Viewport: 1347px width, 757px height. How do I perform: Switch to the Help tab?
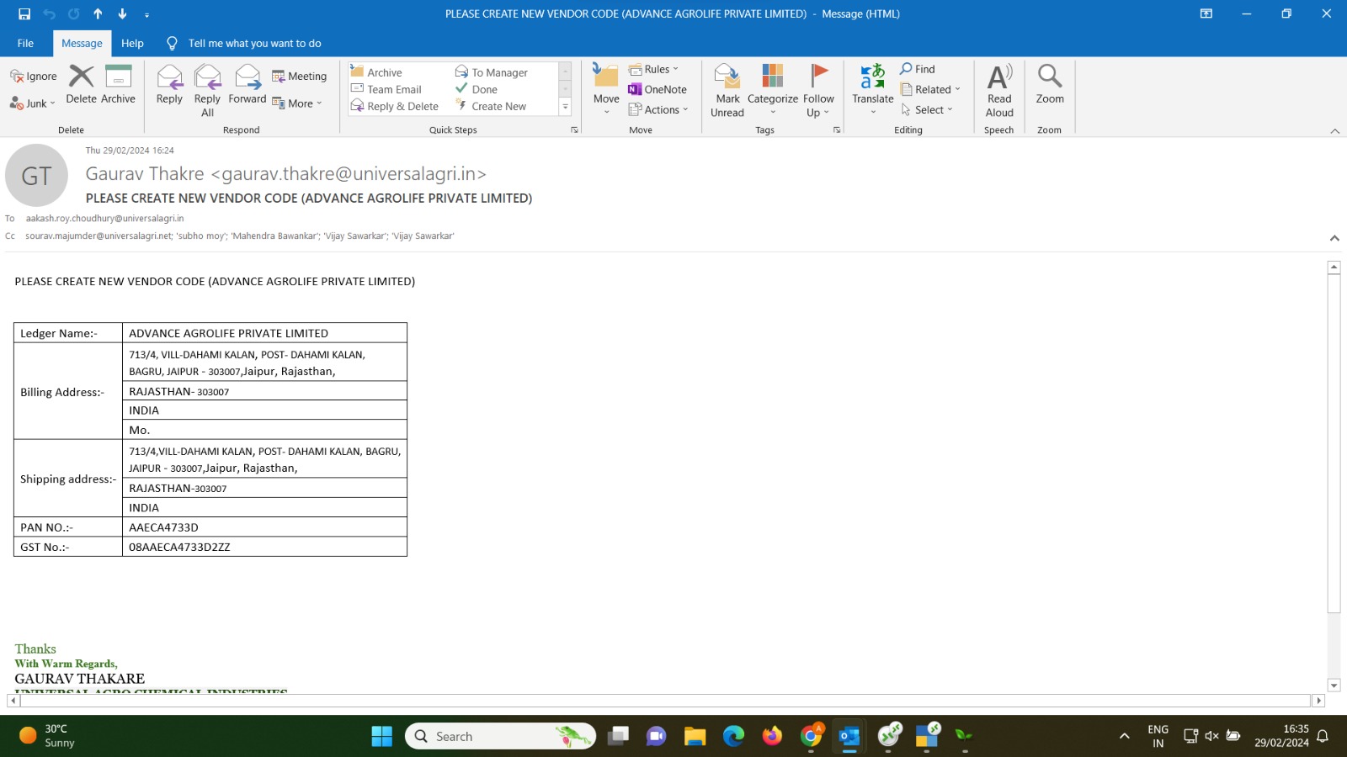coord(132,43)
